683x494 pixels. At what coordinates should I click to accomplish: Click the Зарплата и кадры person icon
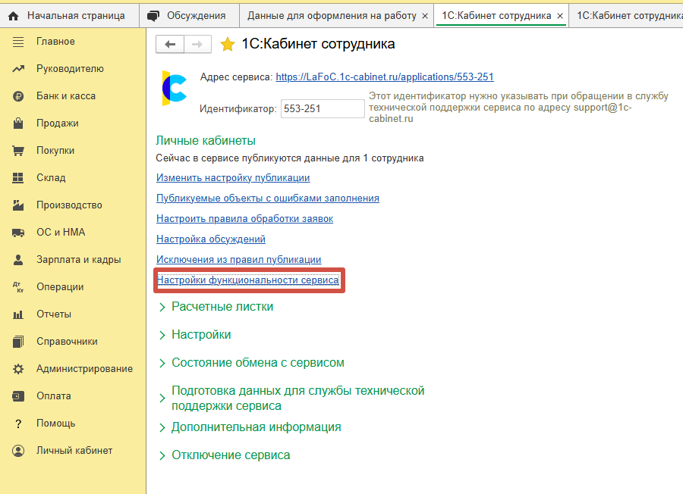click(x=18, y=260)
